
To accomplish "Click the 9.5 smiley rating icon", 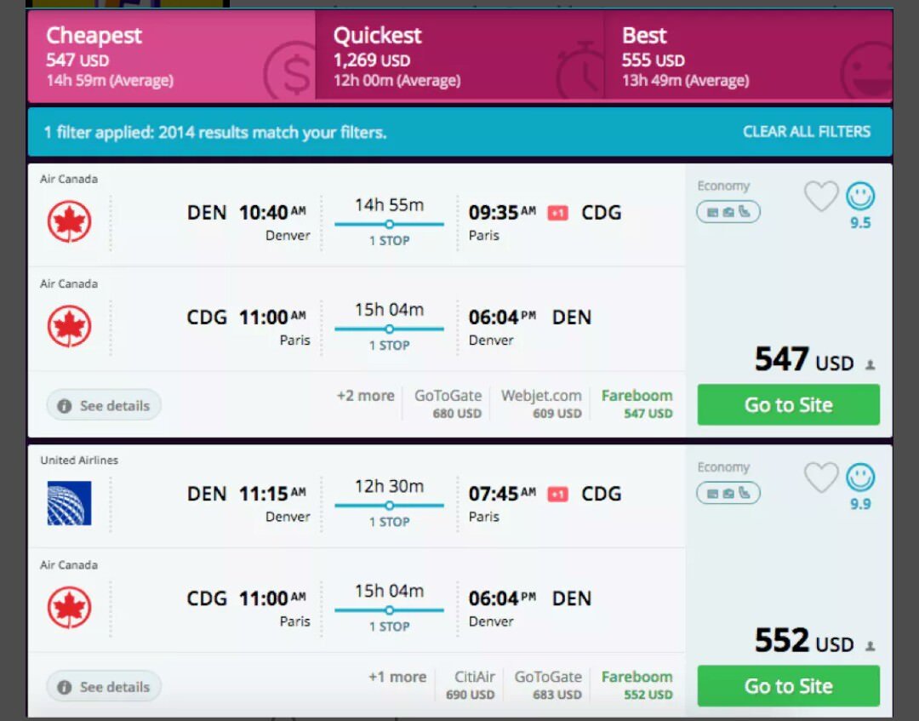I will tap(860, 196).
